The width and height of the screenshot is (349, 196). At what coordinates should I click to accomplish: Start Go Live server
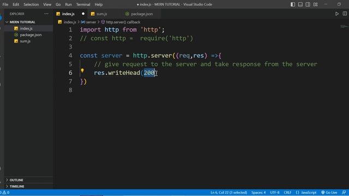(x=329, y=192)
